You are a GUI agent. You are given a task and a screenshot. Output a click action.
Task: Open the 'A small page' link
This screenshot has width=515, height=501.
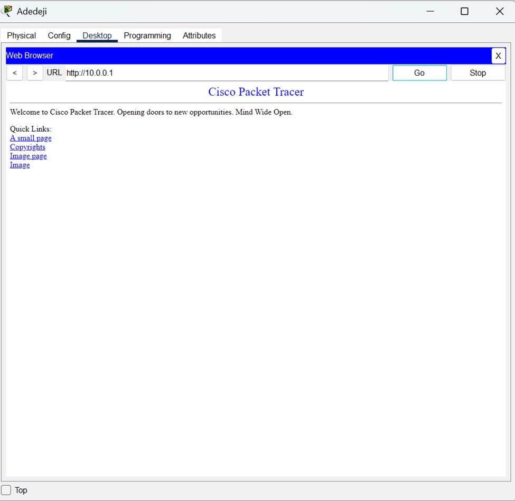[31, 138]
